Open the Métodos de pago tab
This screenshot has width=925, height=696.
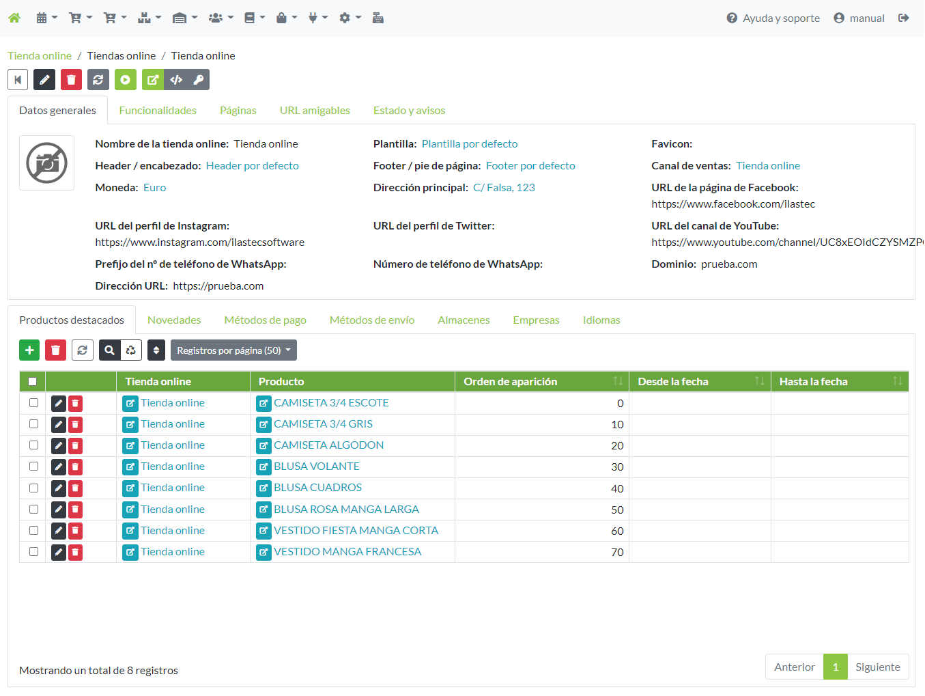pos(265,320)
